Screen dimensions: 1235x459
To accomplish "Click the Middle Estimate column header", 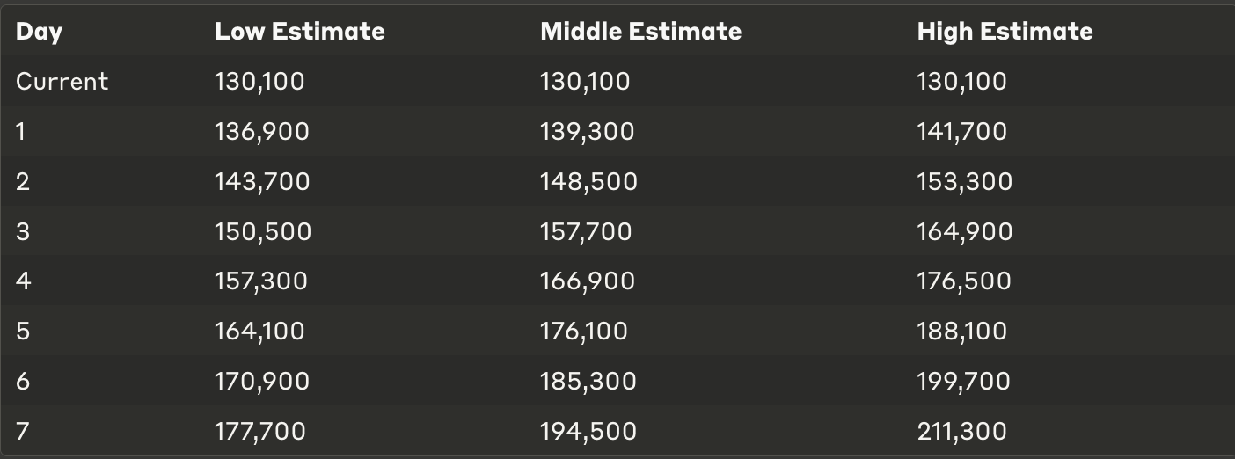I will point(640,32).
